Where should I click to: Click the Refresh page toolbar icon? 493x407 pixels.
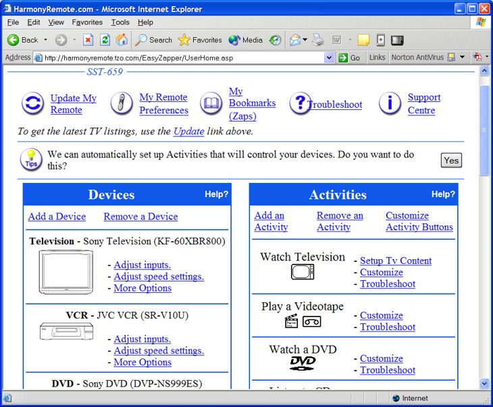[105, 40]
